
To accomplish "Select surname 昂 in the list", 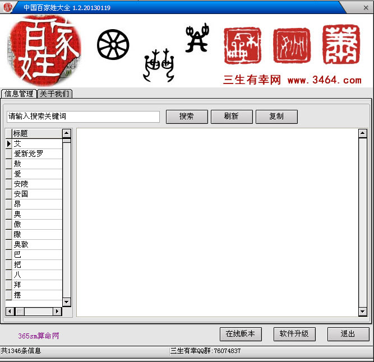I will [x=37, y=204].
